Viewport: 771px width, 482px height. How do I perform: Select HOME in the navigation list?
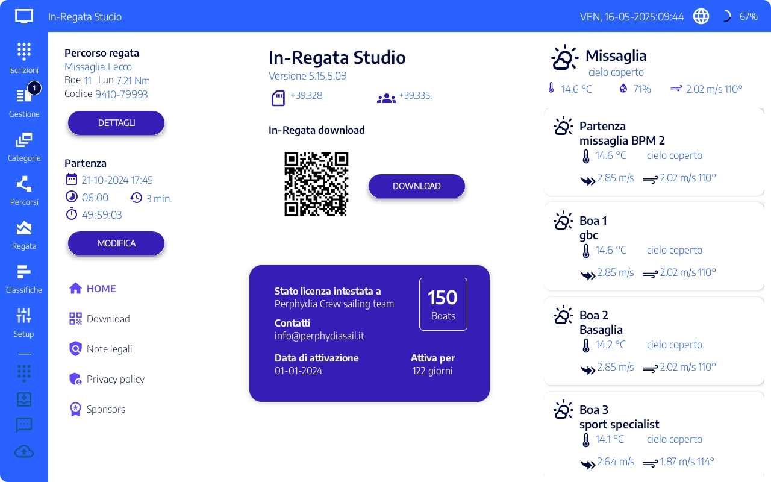pos(93,289)
